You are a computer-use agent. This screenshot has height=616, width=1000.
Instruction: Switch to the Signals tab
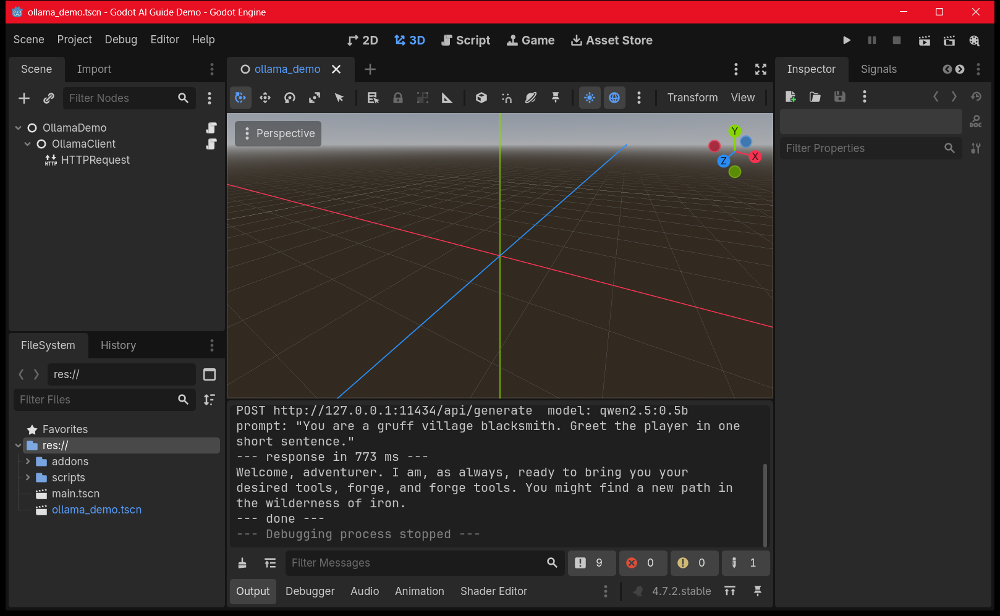tap(878, 69)
